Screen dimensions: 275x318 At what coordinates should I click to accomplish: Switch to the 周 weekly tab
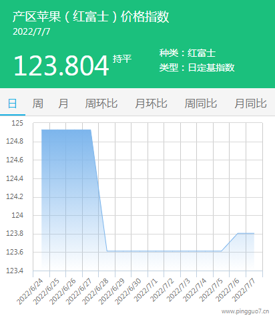pyautogui.click(x=37, y=104)
